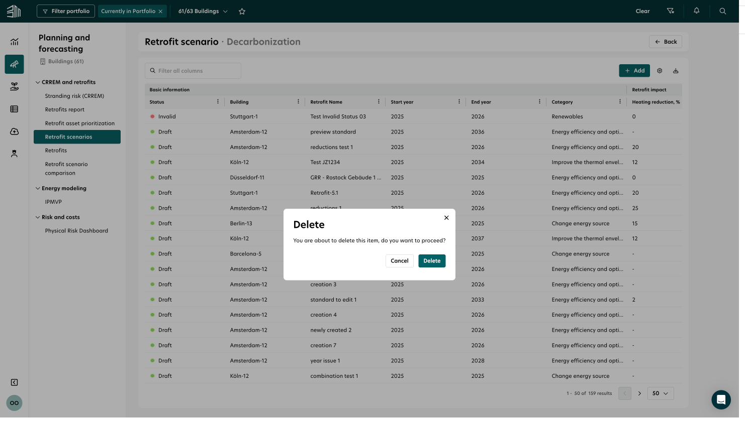The width and height of the screenshot is (745, 423).
Task: Focus the Filter all columns field
Action: [193, 71]
